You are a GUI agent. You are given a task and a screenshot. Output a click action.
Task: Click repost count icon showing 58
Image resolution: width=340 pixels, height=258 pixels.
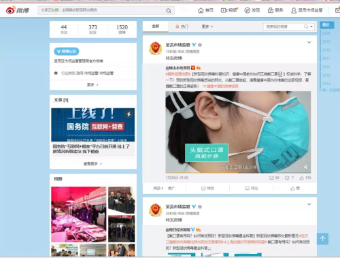tap(271, 178)
